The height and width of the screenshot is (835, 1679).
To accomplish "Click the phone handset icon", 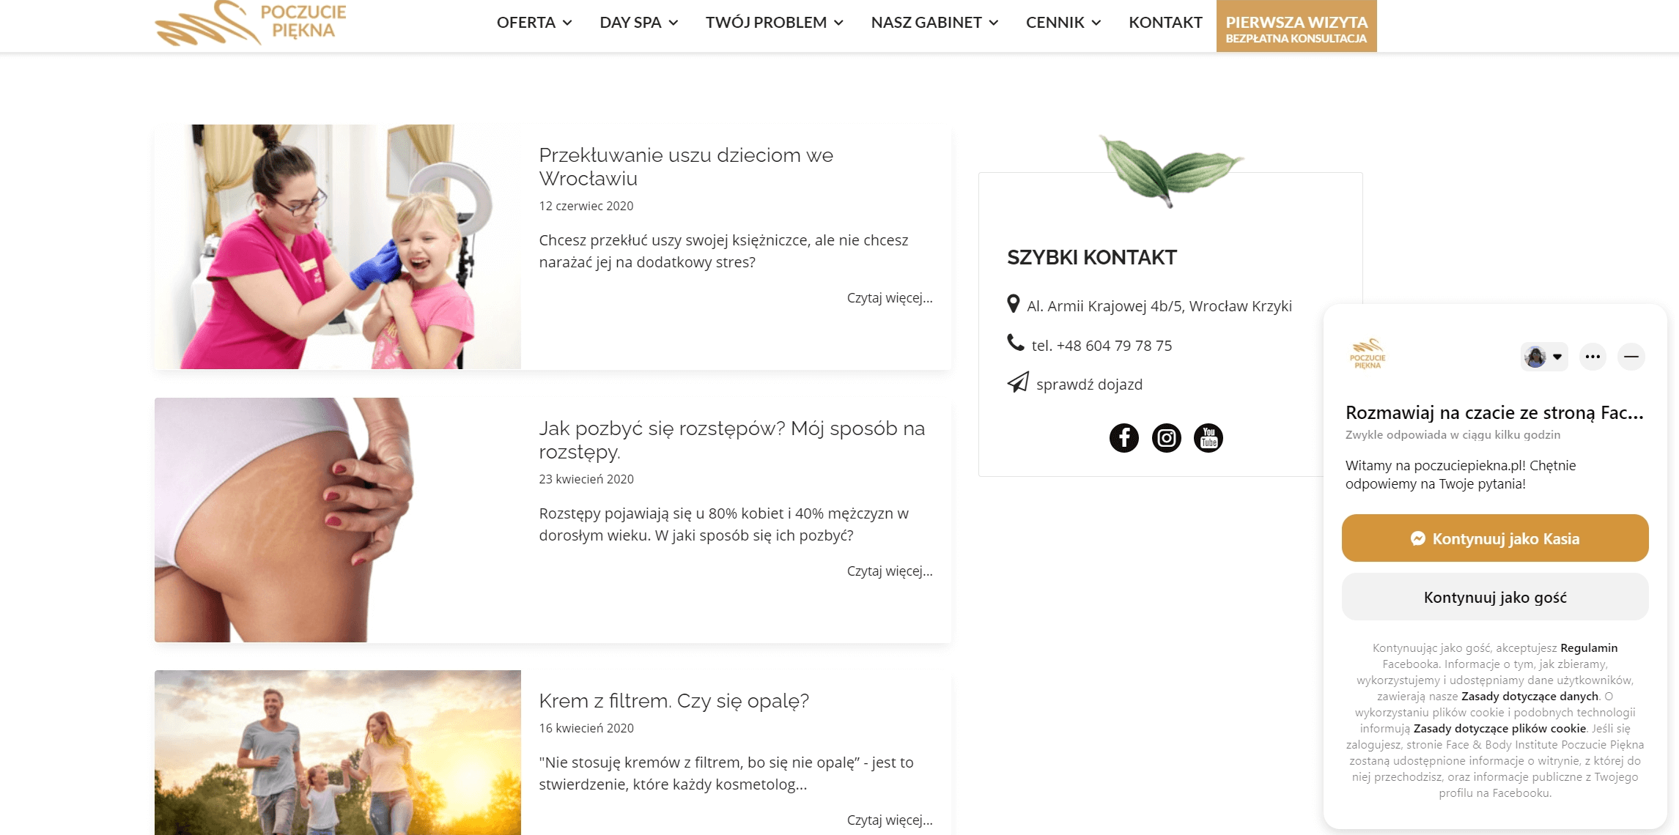I will [1015, 342].
